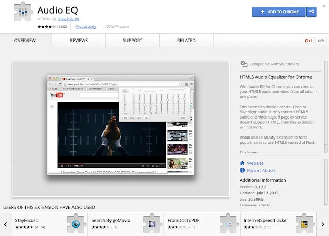Click the Website home icon
The width and height of the screenshot is (329, 236).
point(242,163)
